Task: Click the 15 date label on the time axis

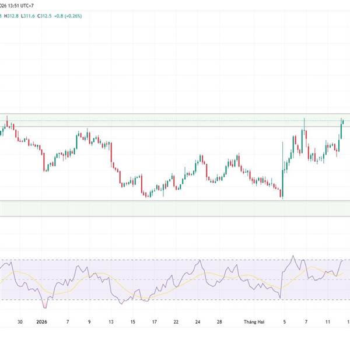Action: click(x=132, y=321)
